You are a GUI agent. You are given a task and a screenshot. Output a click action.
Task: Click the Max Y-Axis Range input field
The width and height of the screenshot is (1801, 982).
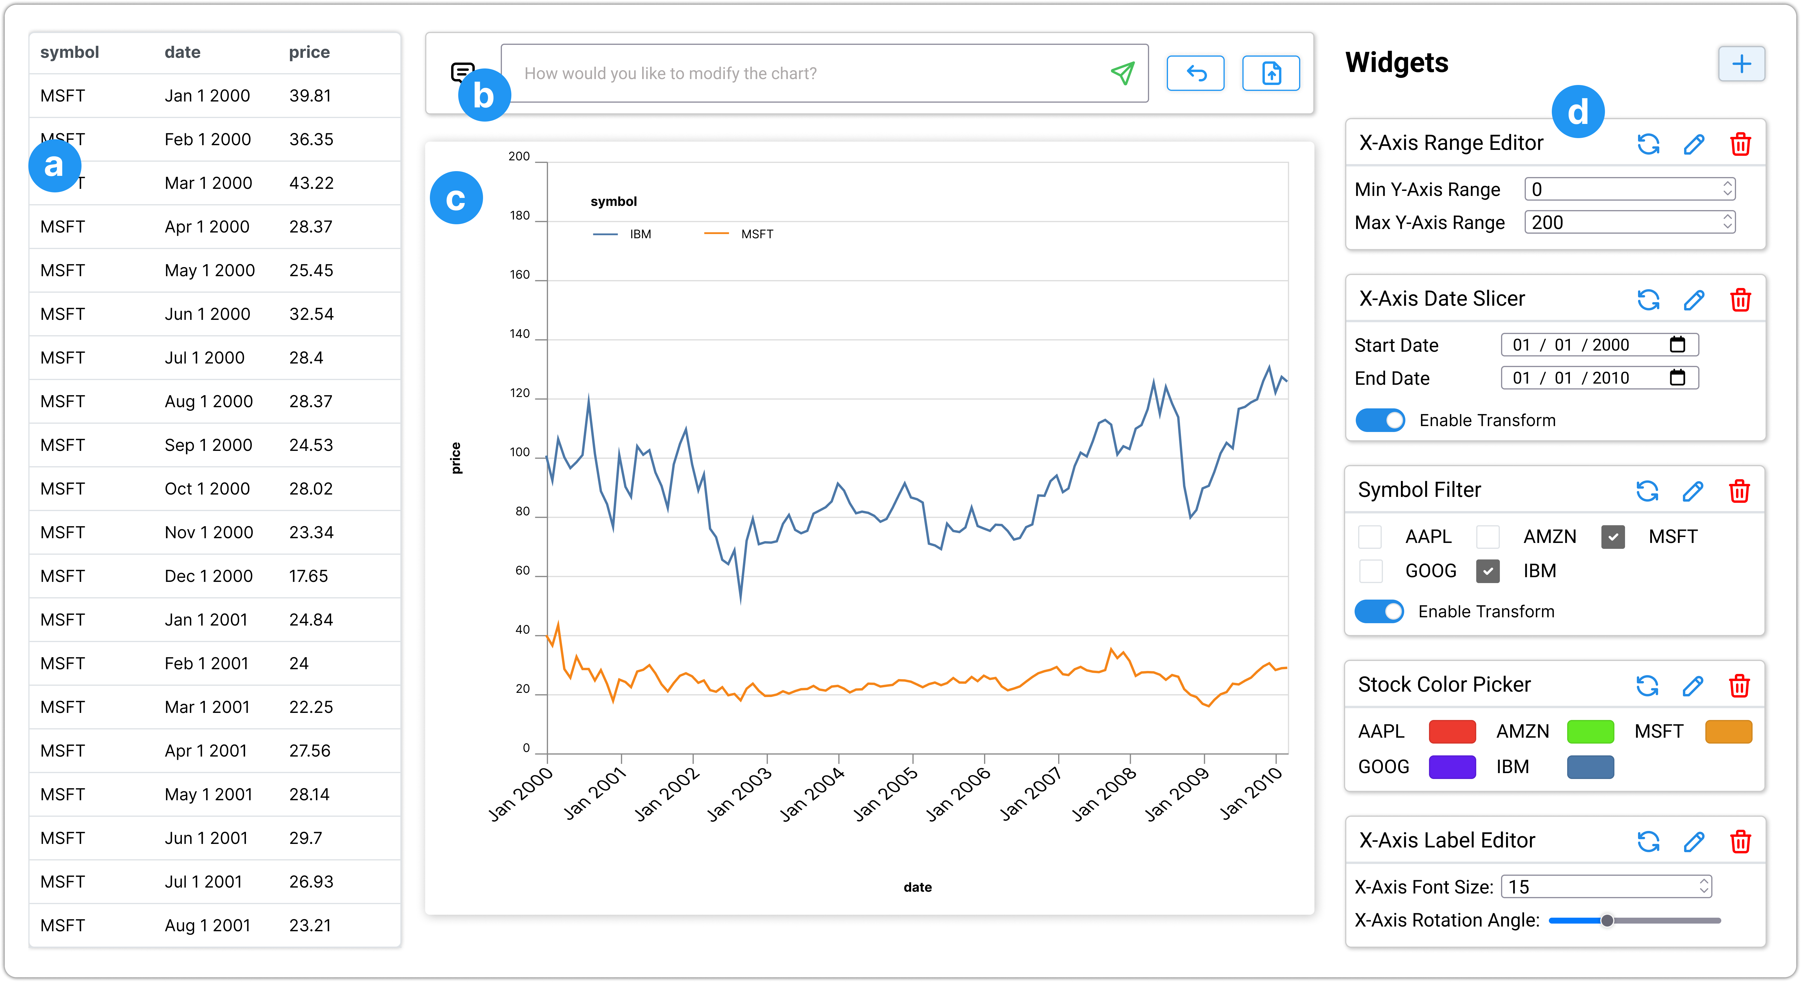coord(1630,222)
